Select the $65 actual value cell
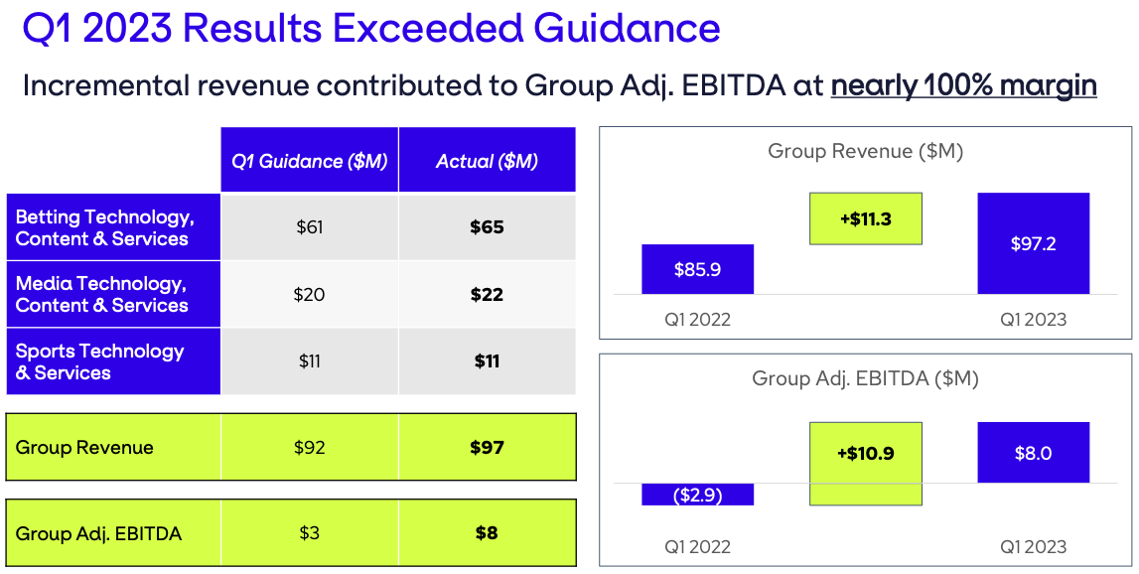The height and width of the screenshot is (574, 1139). 487,227
